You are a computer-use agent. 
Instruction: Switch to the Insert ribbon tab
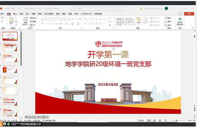click(x=15, y=14)
